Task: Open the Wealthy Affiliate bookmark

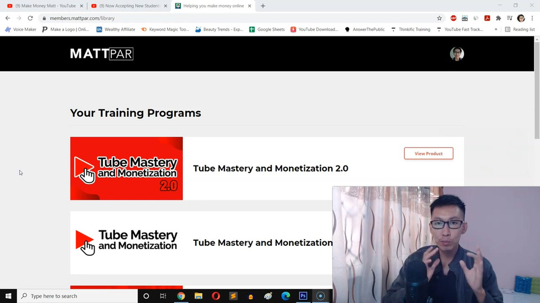Action: [x=116, y=30]
